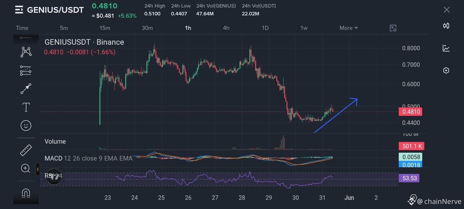The height and width of the screenshot is (209, 464).
Task: Switch to the 30m timeframe
Action: (147, 28)
